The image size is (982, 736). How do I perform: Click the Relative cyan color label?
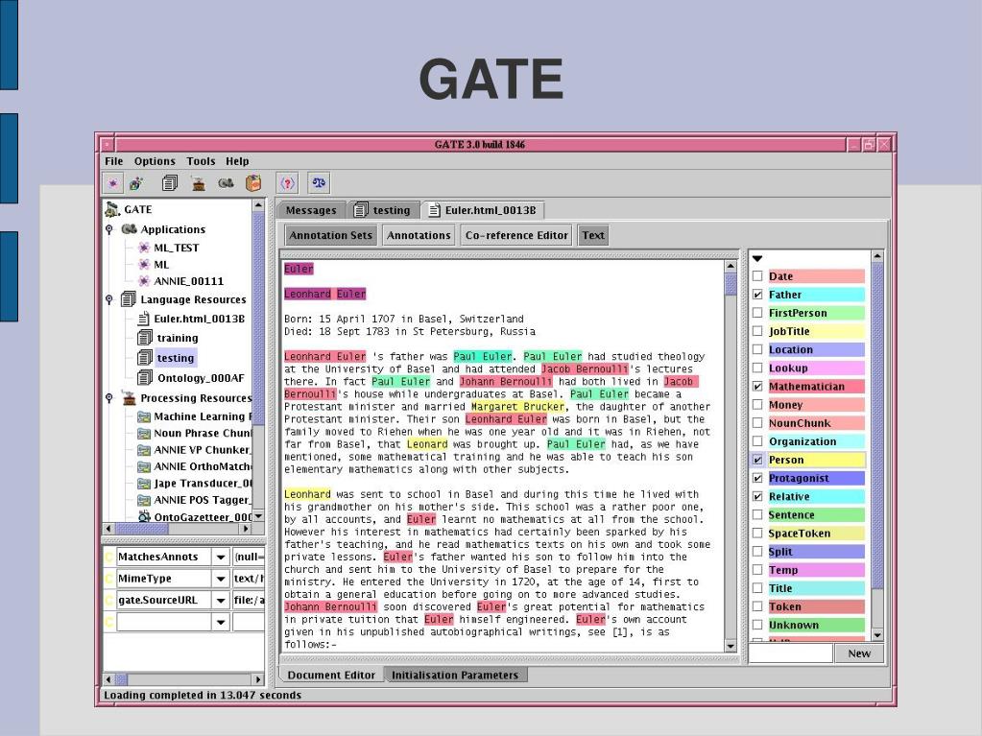pyautogui.click(x=816, y=496)
